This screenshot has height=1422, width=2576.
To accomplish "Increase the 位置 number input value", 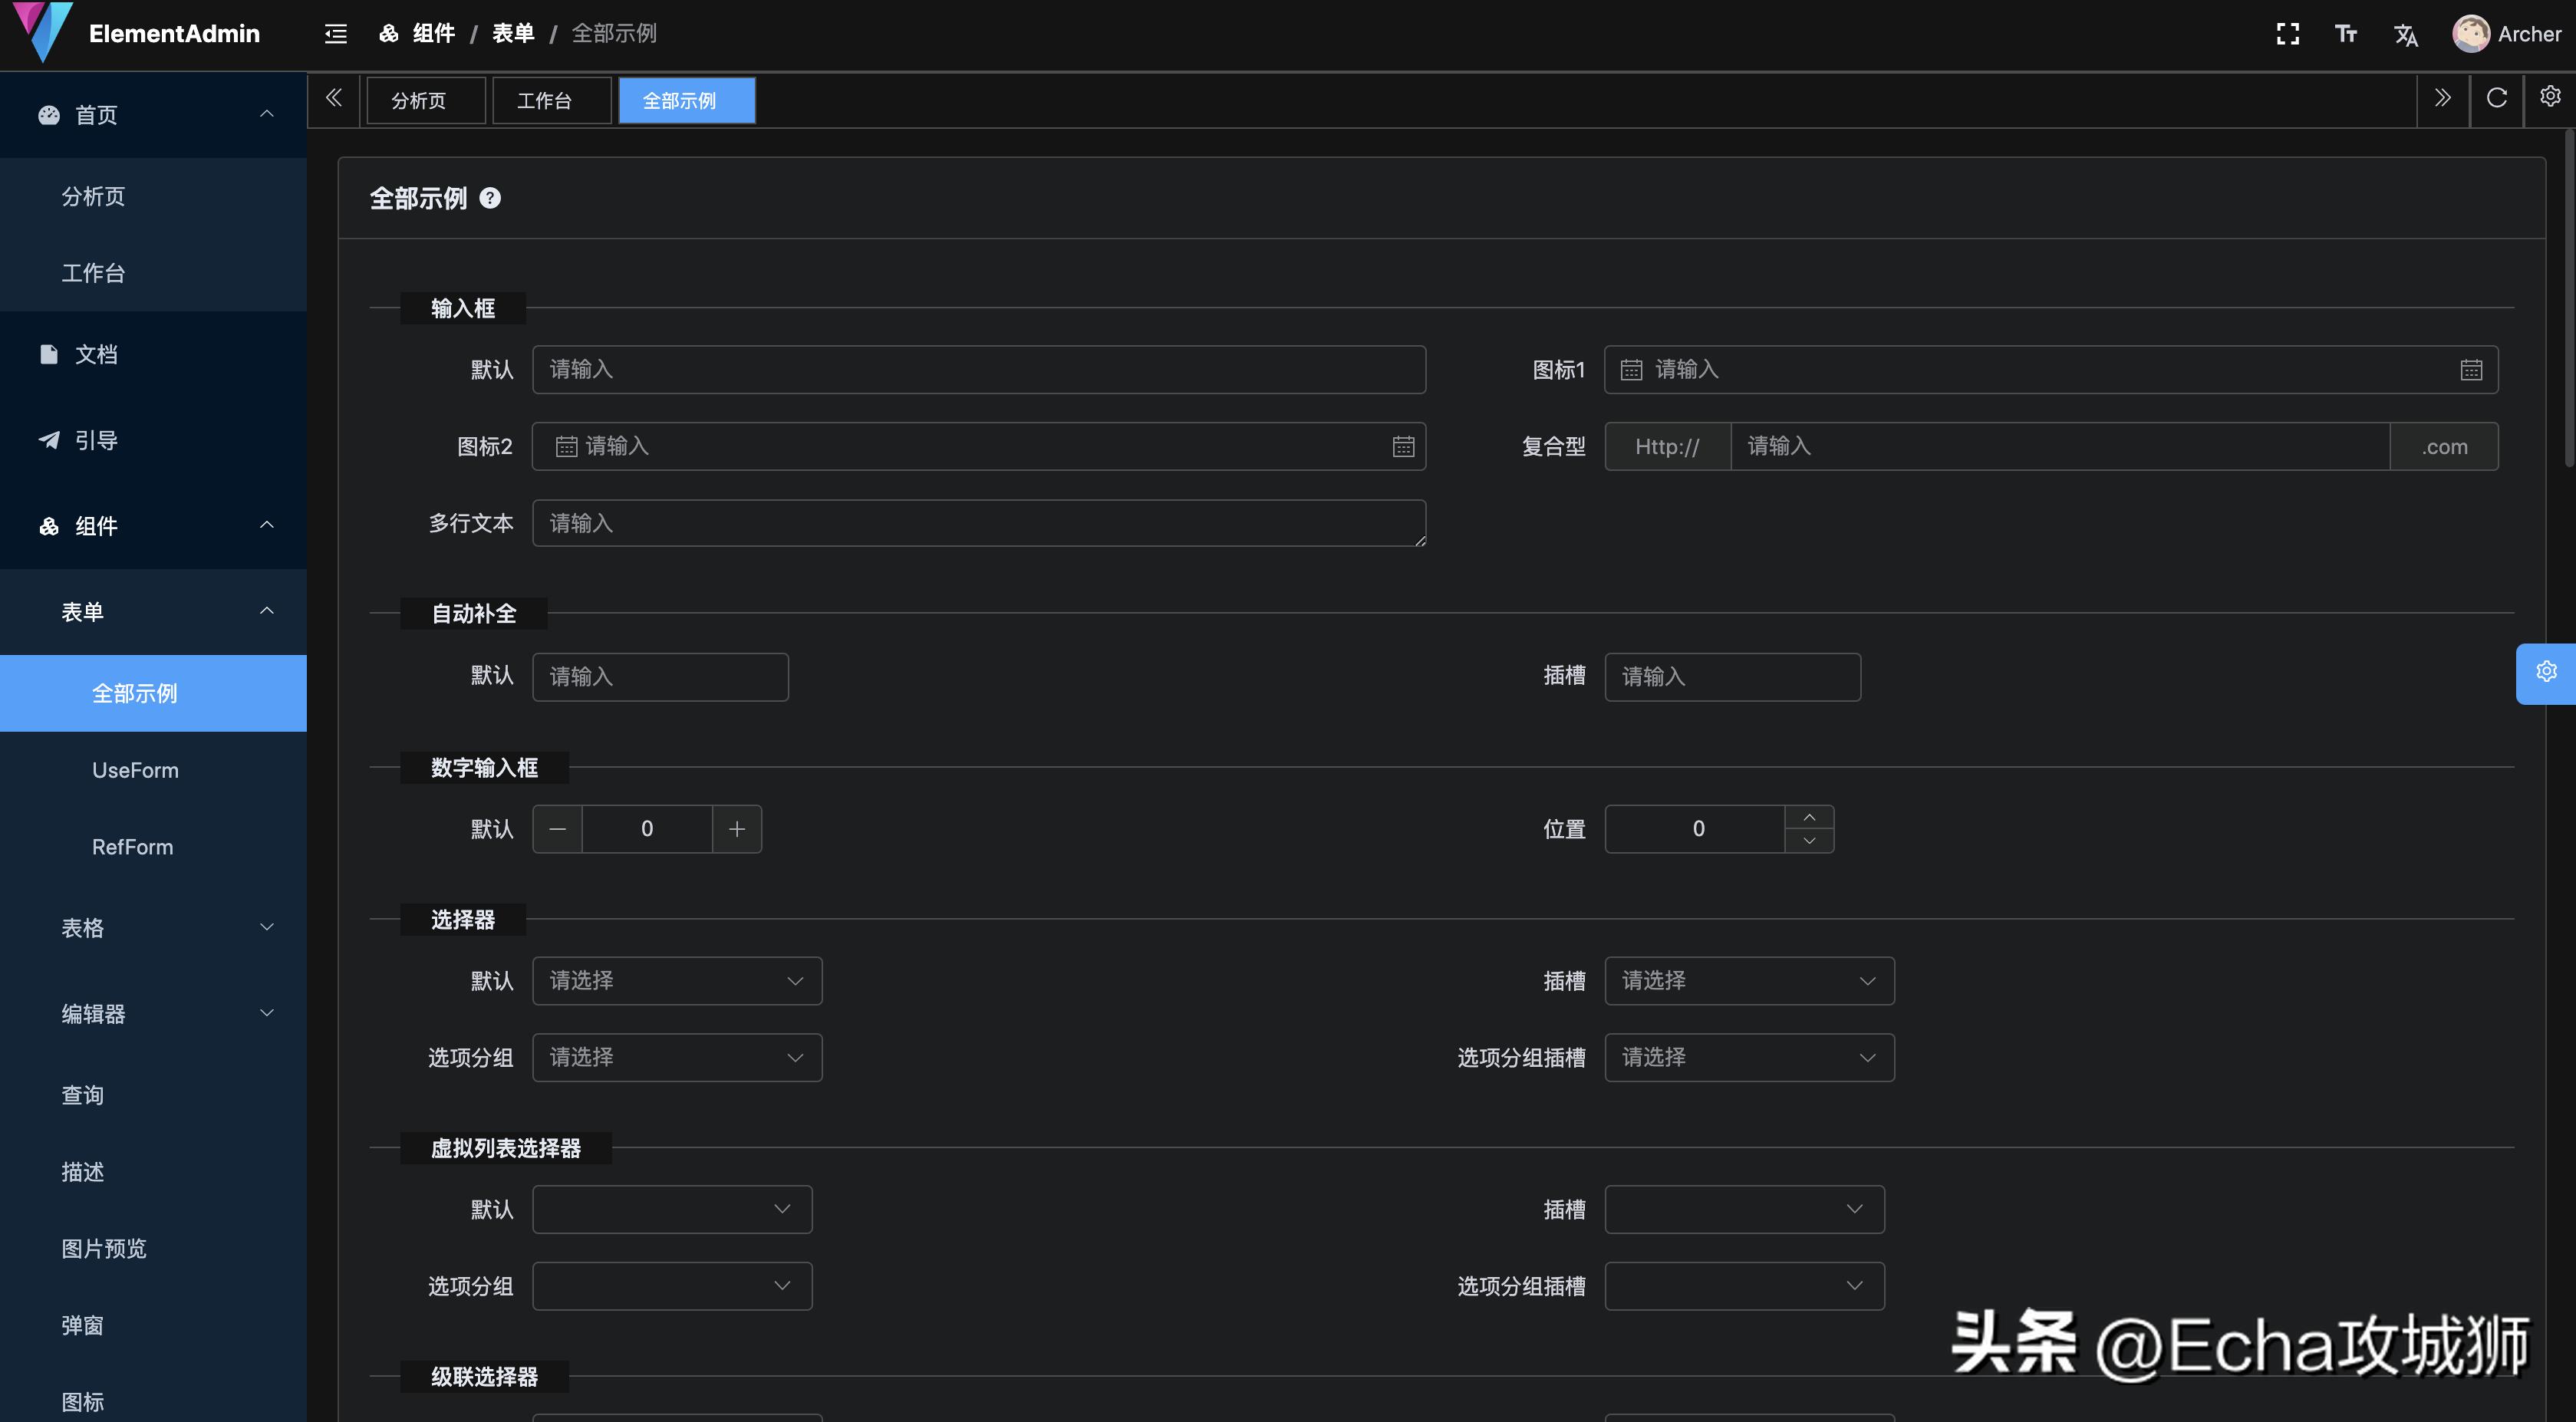I will 1809,817.
